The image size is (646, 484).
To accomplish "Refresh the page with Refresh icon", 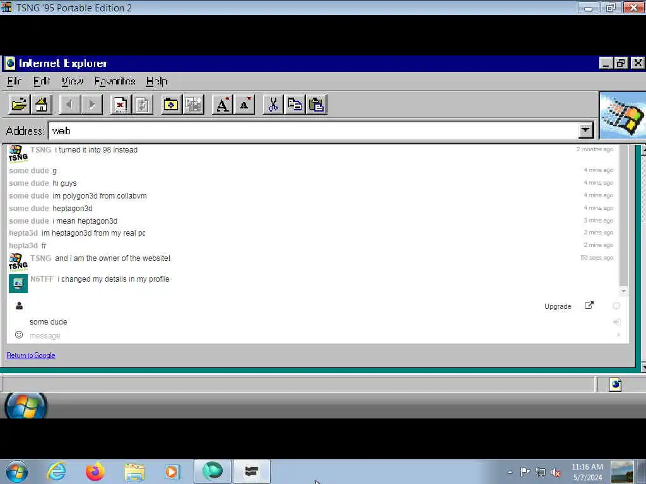I will pos(143,105).
